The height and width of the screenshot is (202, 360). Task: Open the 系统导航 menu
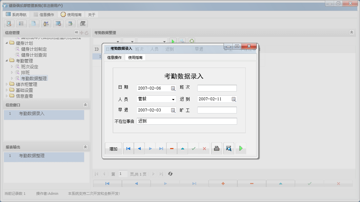pyautogui.click(x=17, y=14)
